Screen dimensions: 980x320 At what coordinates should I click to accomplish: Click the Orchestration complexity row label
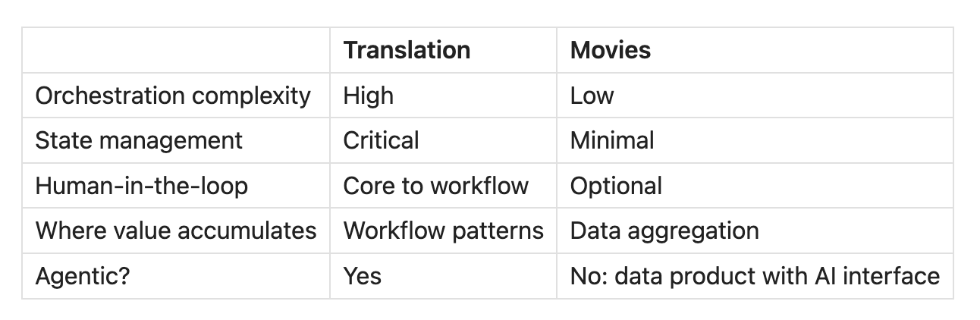[173, 96]
